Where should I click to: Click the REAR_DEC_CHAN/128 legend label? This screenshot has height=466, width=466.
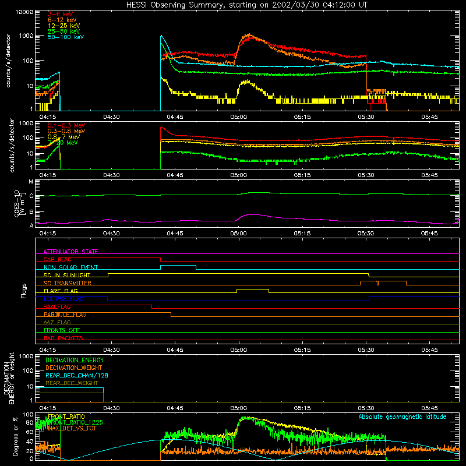(77, 375)
